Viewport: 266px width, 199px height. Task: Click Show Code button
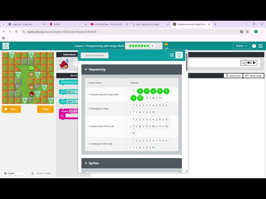254,75
